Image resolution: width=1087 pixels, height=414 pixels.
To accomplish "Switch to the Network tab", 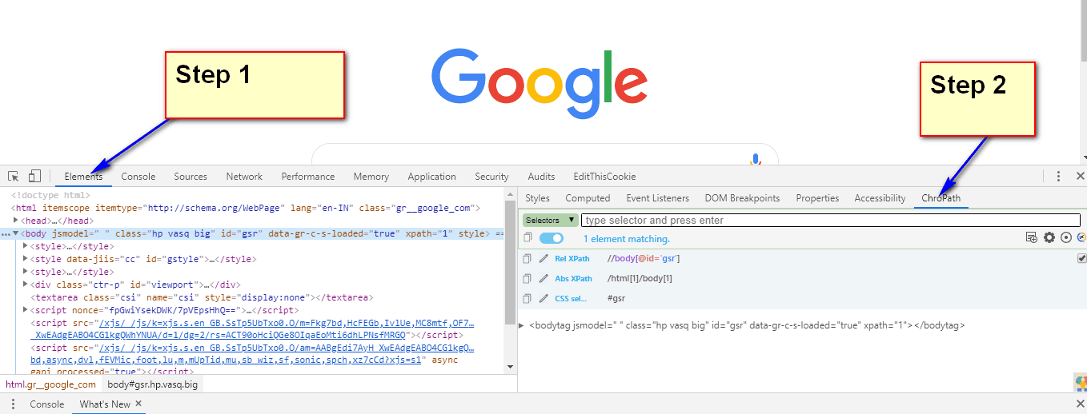I will (x=244, y=177).
